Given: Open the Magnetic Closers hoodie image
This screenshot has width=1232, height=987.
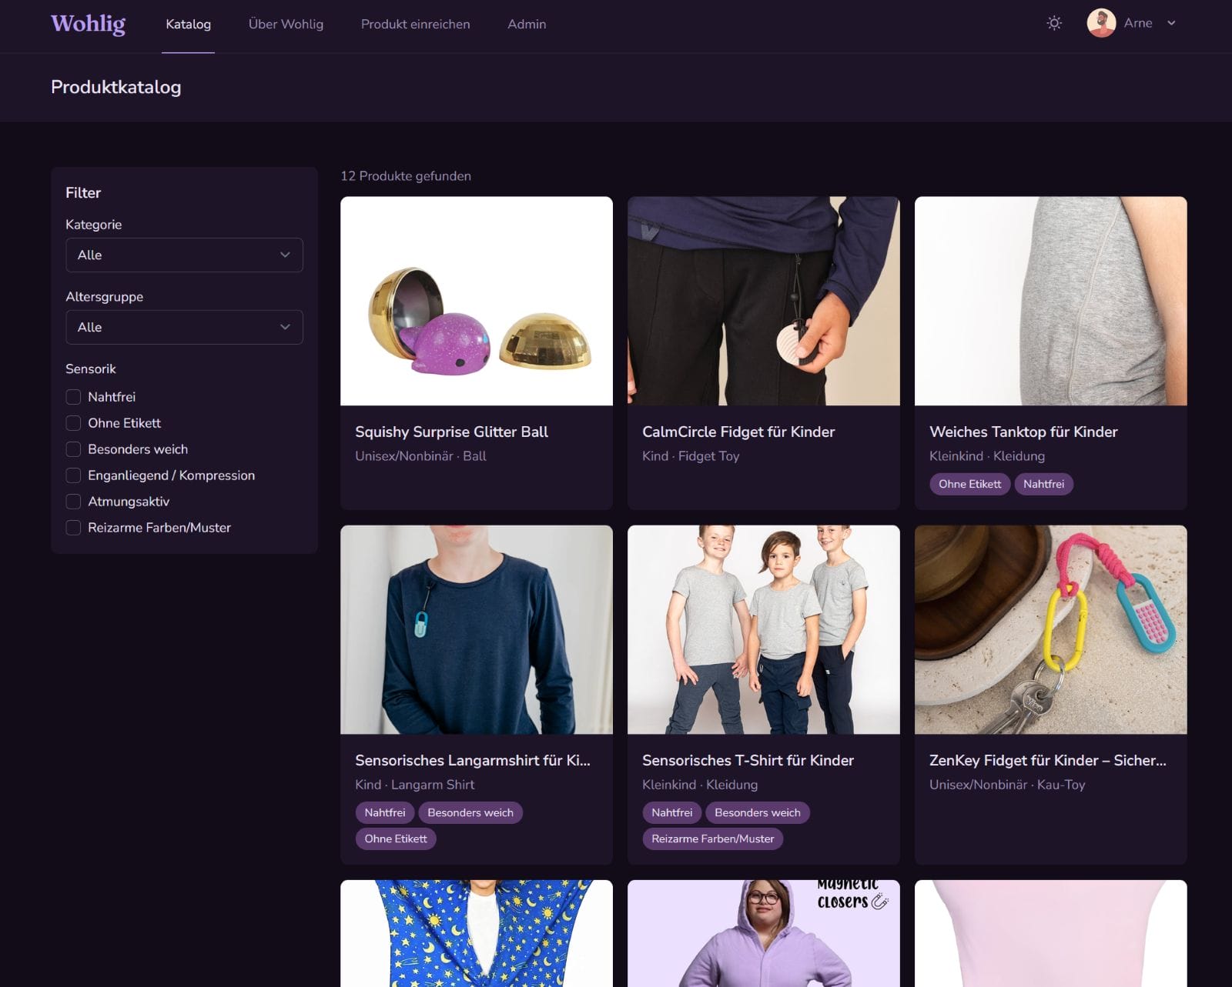Looking at the screenshot, I should pos(764,933).
